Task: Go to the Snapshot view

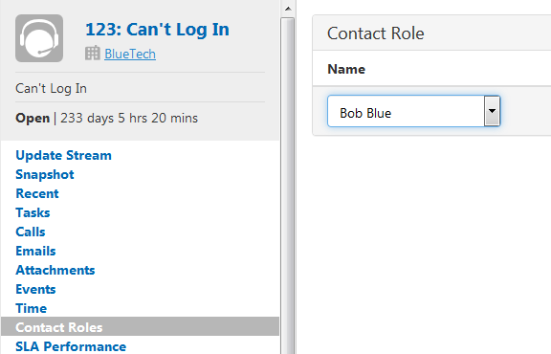Action: point(45,174)
